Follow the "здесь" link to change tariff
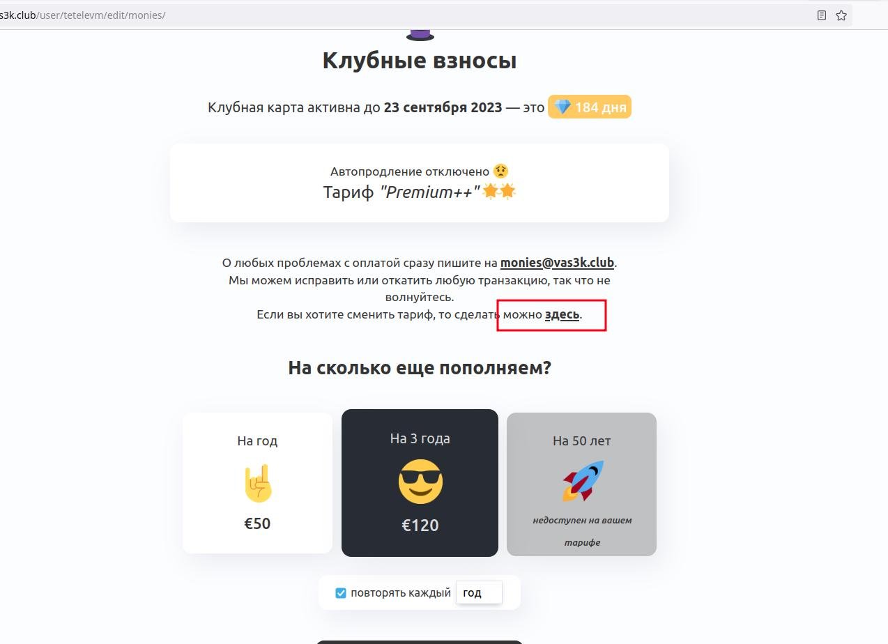888x644 pixels. click(x=562, y=314)
